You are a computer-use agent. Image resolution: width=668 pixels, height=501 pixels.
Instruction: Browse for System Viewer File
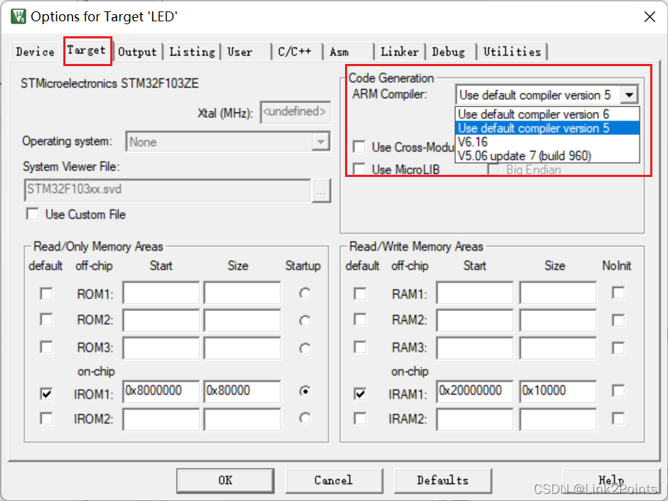(x=322, y=190)
